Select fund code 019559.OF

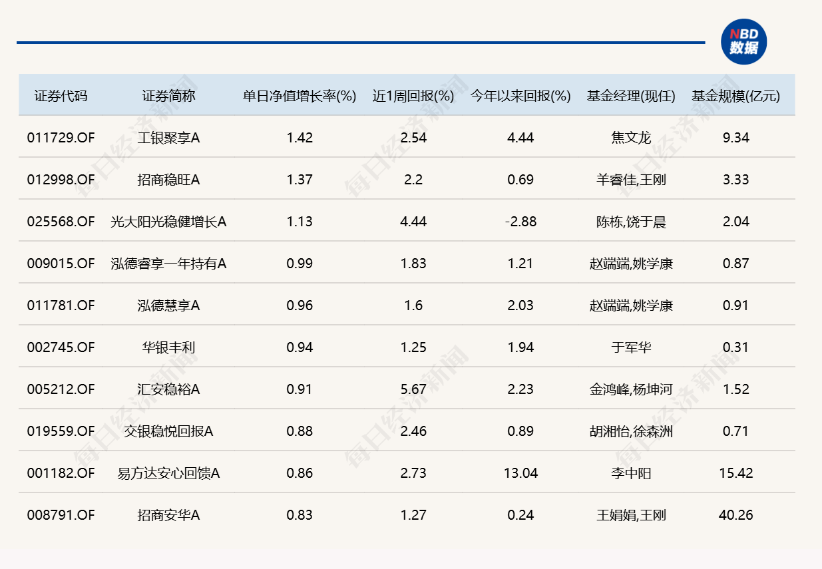[61, 431]
